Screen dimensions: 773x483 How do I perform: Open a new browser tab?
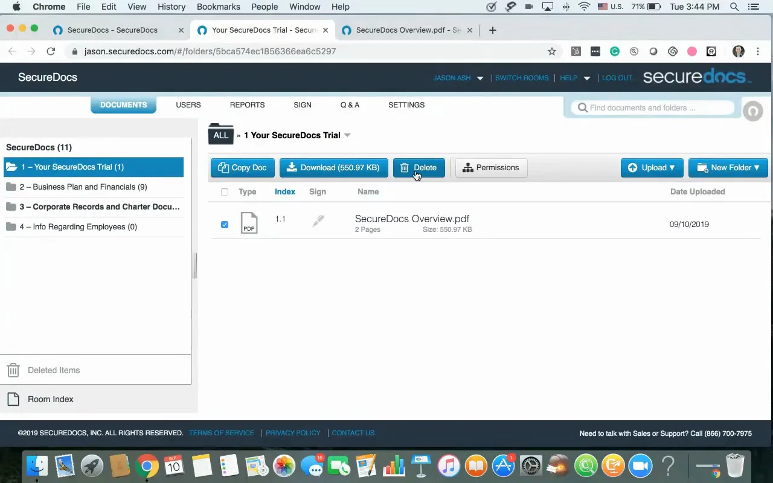pos(493,30)
